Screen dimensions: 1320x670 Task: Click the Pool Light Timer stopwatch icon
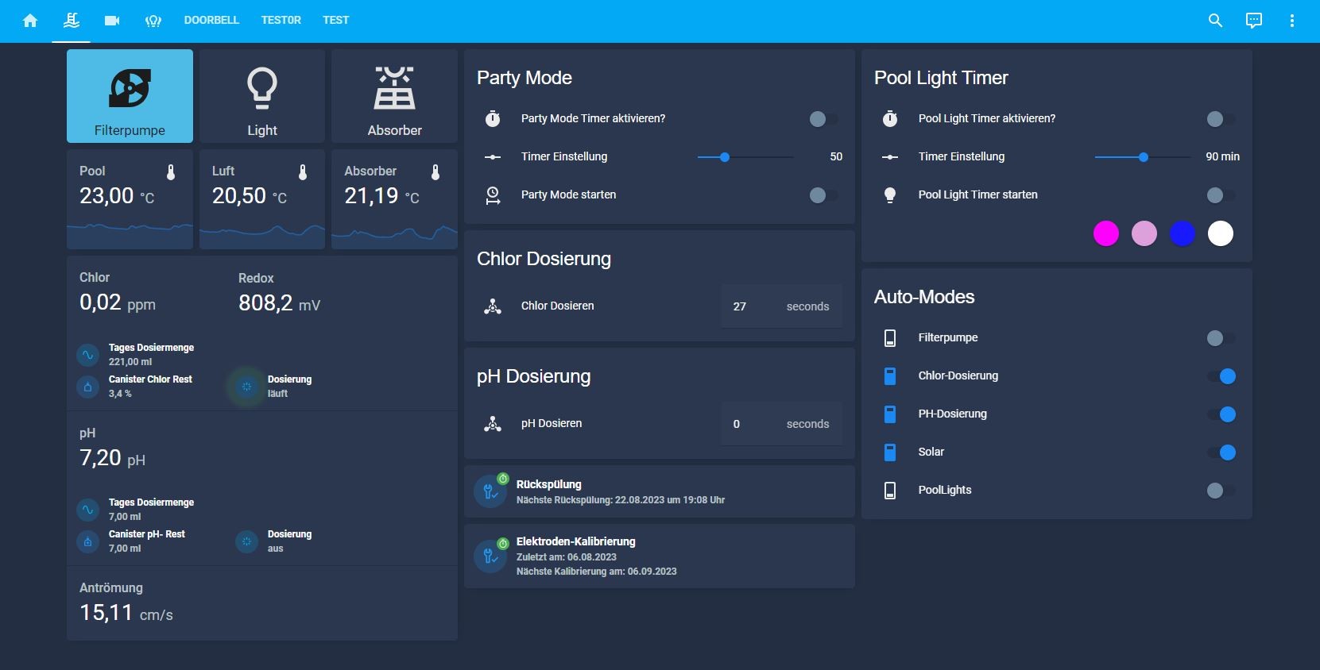[x=890, y=119]
